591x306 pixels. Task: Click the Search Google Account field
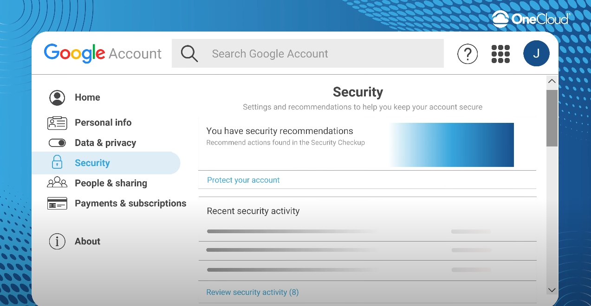[308, 54]
